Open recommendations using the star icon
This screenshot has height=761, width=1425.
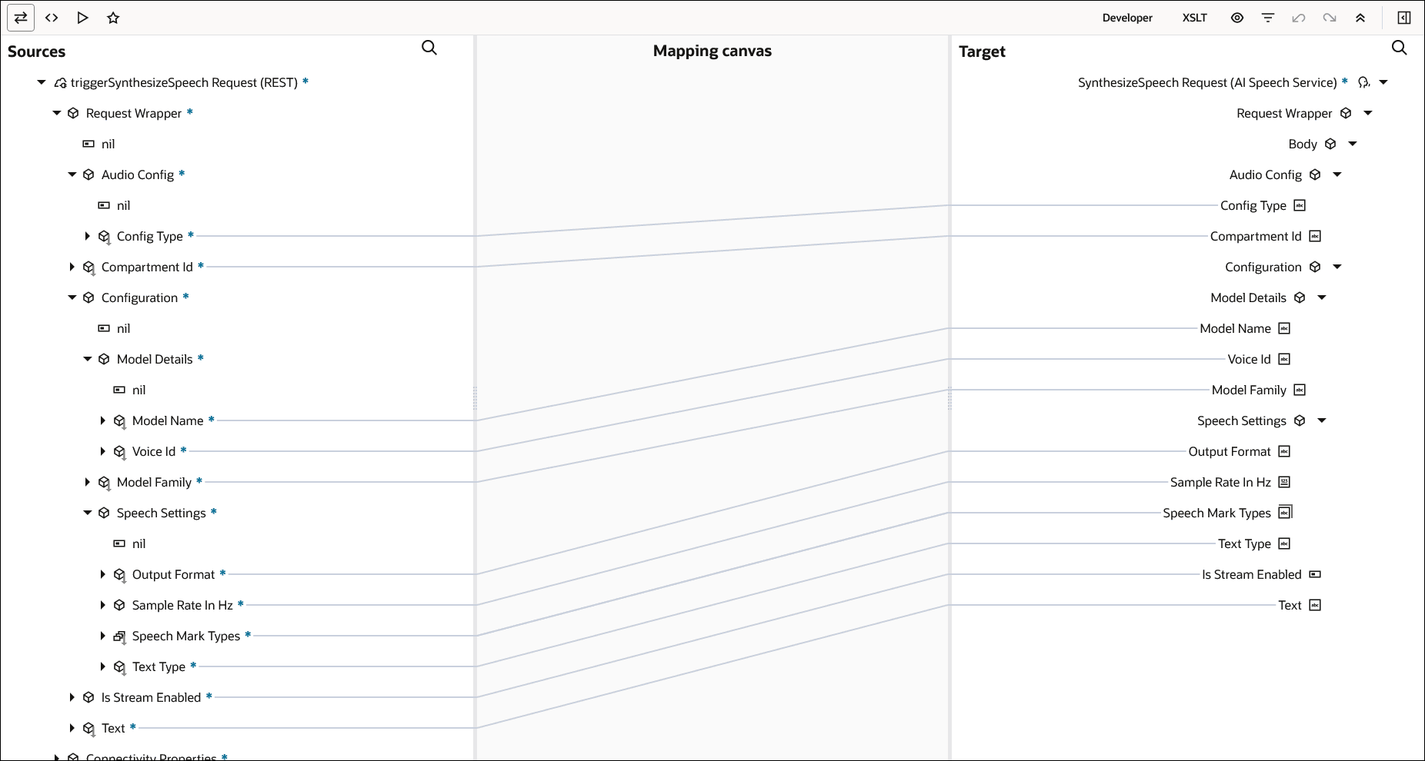(113, 18)
